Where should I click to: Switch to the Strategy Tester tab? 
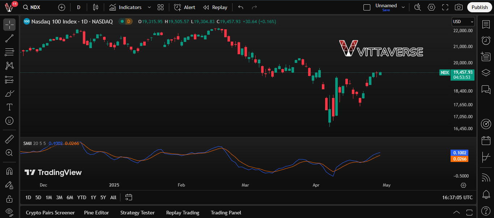click(137, 213)
